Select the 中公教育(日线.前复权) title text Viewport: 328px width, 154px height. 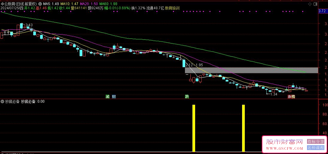click(19, 4)
